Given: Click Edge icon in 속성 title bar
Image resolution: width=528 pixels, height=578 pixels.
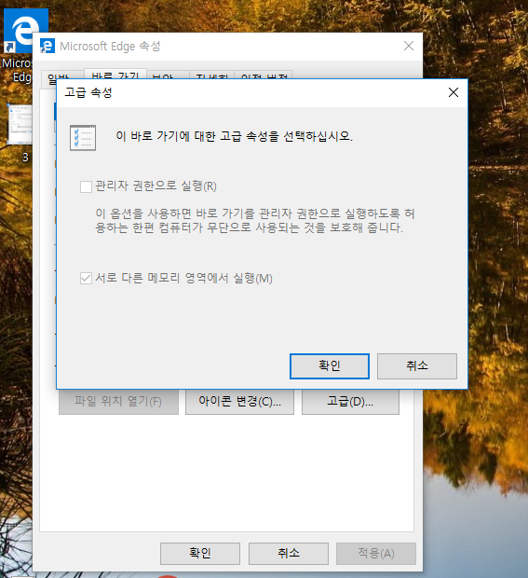Looking at the screenshot, I should 47,46.
